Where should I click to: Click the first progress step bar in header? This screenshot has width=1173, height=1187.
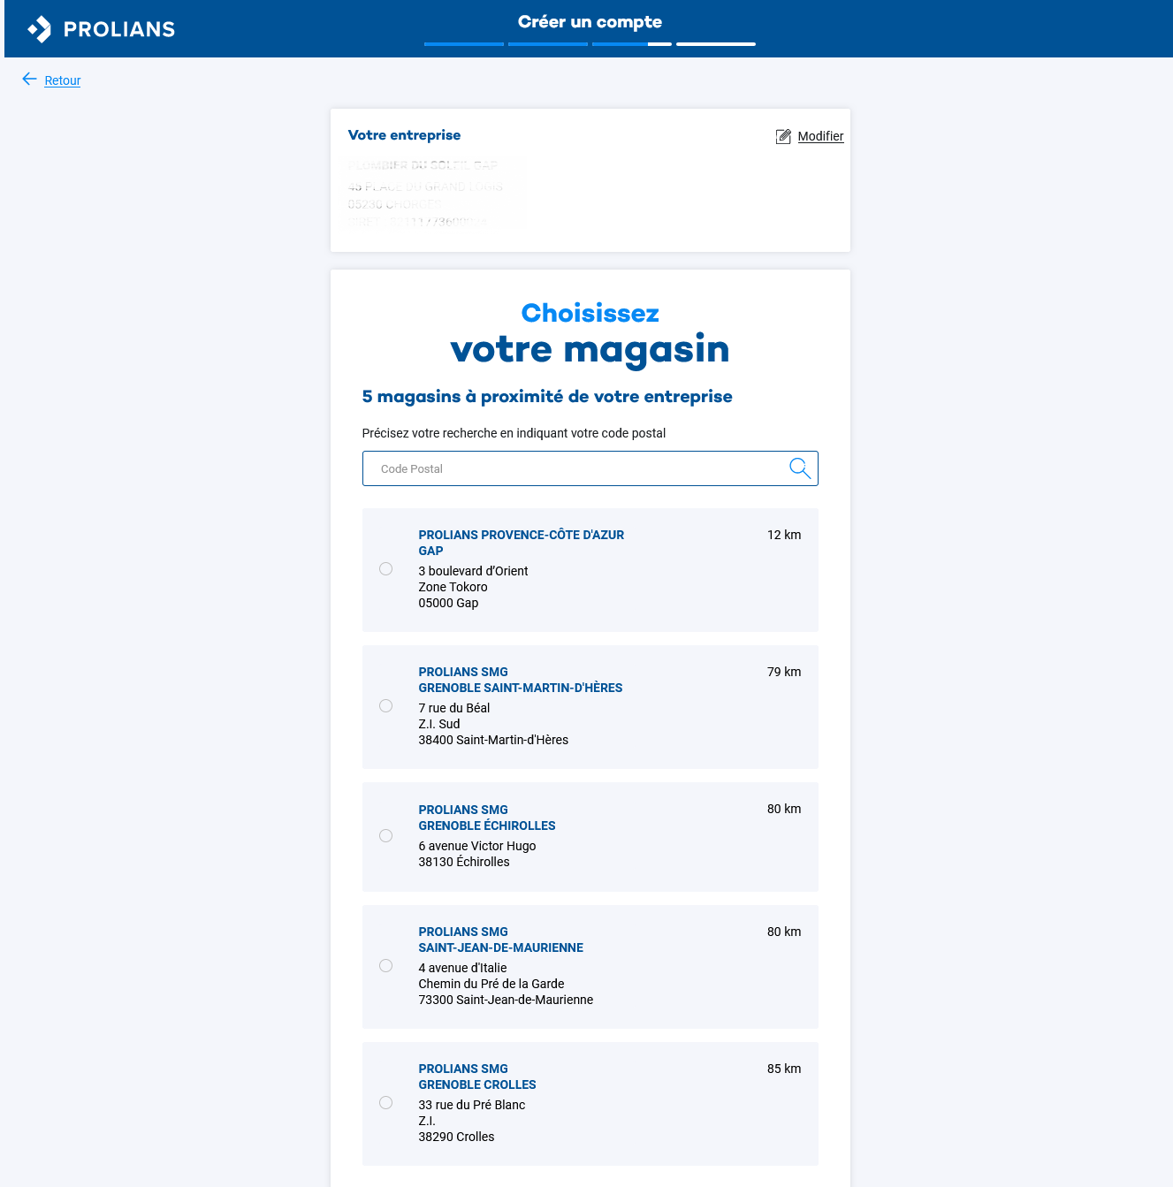pyautogui.click(x=464, y=44)
